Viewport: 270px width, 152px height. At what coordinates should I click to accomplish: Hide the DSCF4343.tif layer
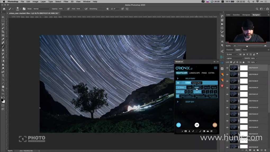[x=227, y=108]
